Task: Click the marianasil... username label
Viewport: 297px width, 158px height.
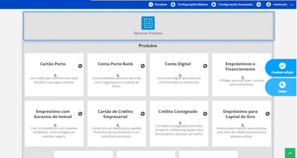Action: (281, 4)
